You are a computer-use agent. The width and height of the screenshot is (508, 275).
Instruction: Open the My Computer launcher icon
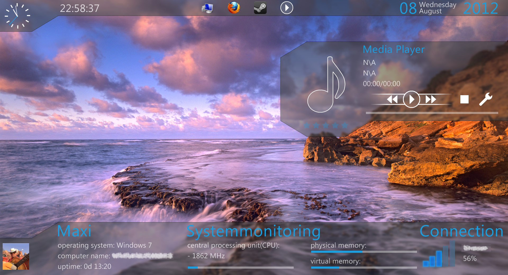point(207,8)
